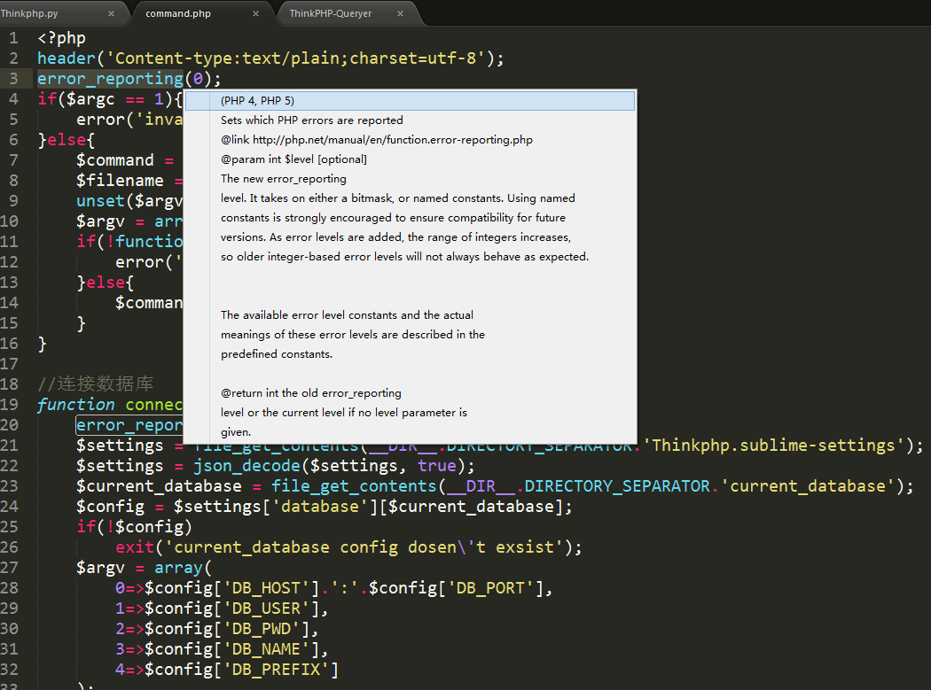Close the command.php tab
This screenshot has height=690, width=931.
(x=256, y=13)
